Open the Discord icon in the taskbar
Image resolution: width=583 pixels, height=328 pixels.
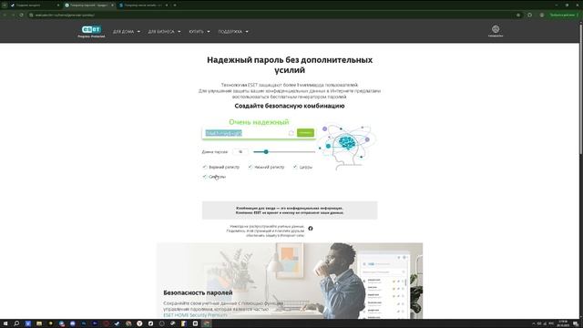pyautogui.click(x=73, y=323)
